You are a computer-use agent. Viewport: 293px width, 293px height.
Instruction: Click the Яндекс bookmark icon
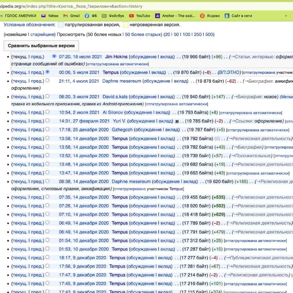(202, 16)
